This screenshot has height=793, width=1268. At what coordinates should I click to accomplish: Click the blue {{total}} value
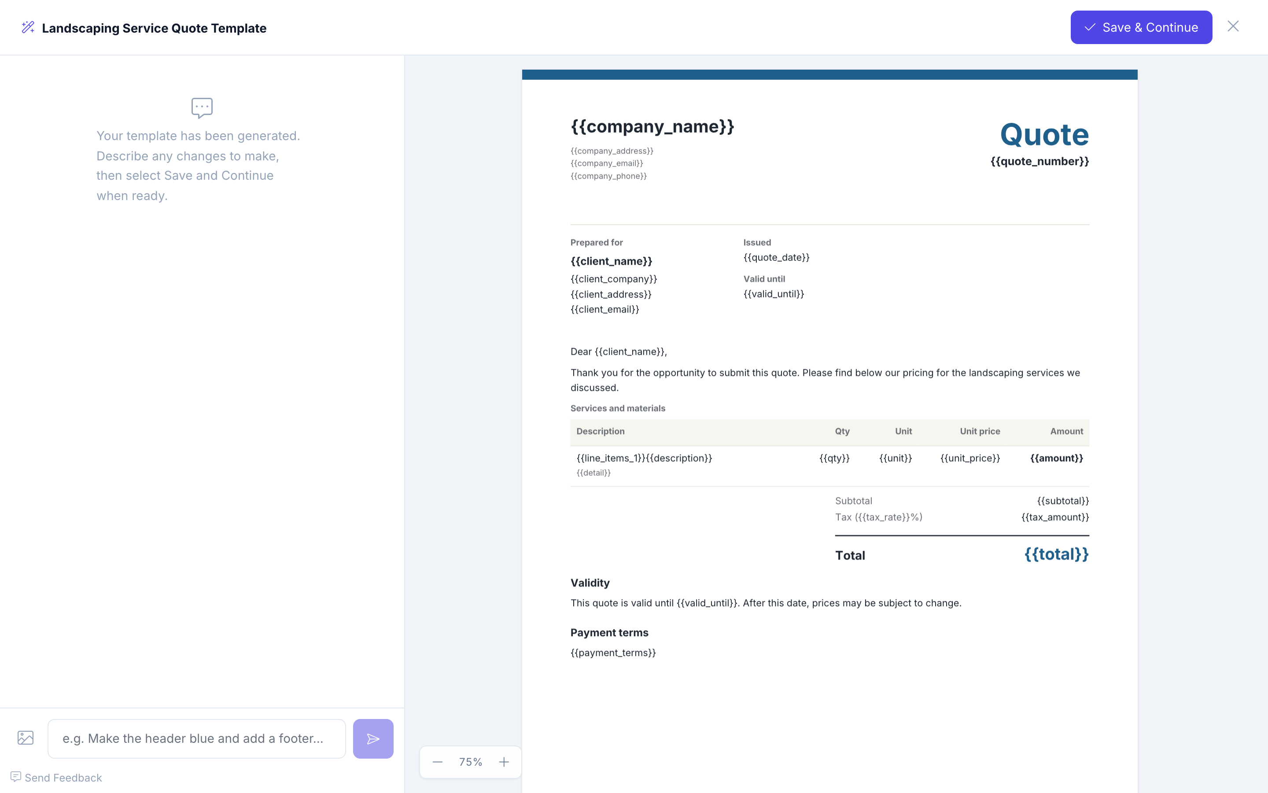click(x=1057, y=554)
